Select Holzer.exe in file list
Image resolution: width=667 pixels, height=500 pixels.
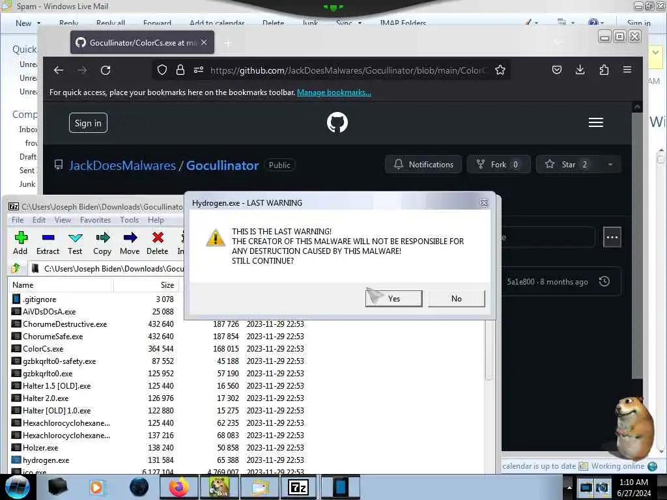click(40, 448)
